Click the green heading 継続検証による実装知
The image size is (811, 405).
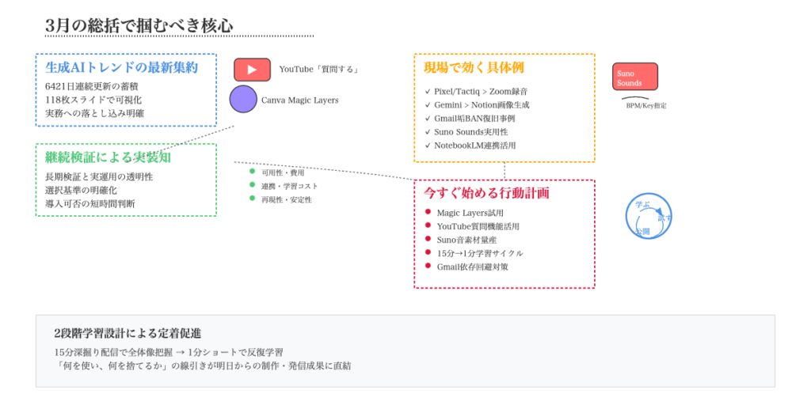108,157
